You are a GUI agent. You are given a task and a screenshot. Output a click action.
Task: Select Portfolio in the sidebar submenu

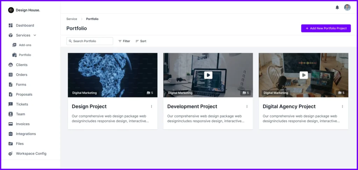(x=25, y=55)
